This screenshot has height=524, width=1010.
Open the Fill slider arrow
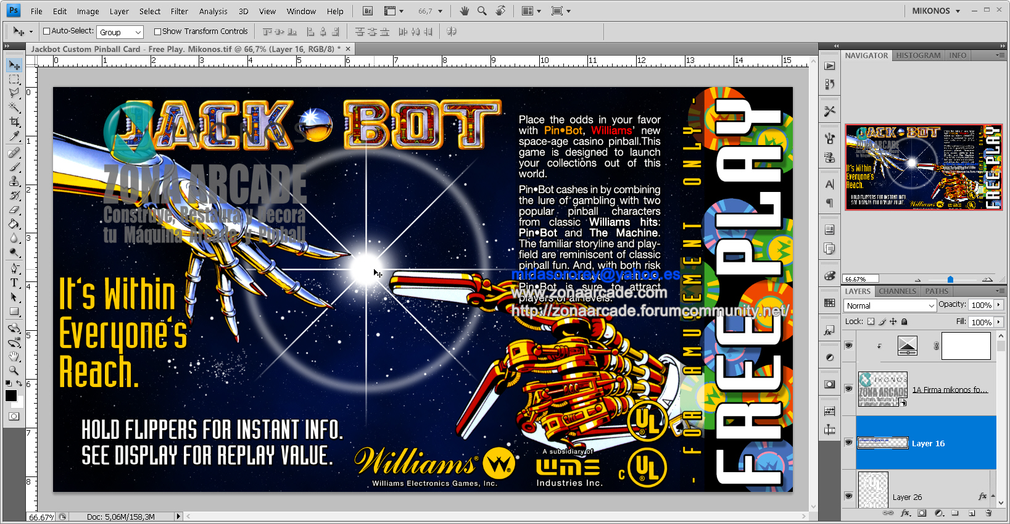pos(998,322)
